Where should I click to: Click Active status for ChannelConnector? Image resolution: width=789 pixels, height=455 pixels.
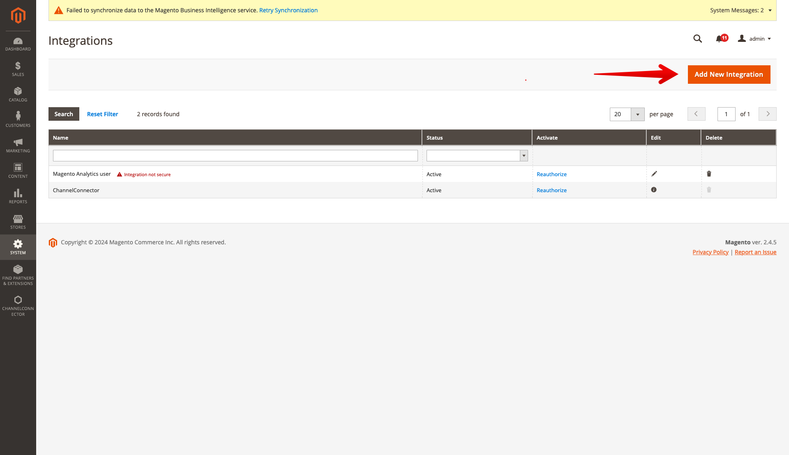(x=434, y=190)
